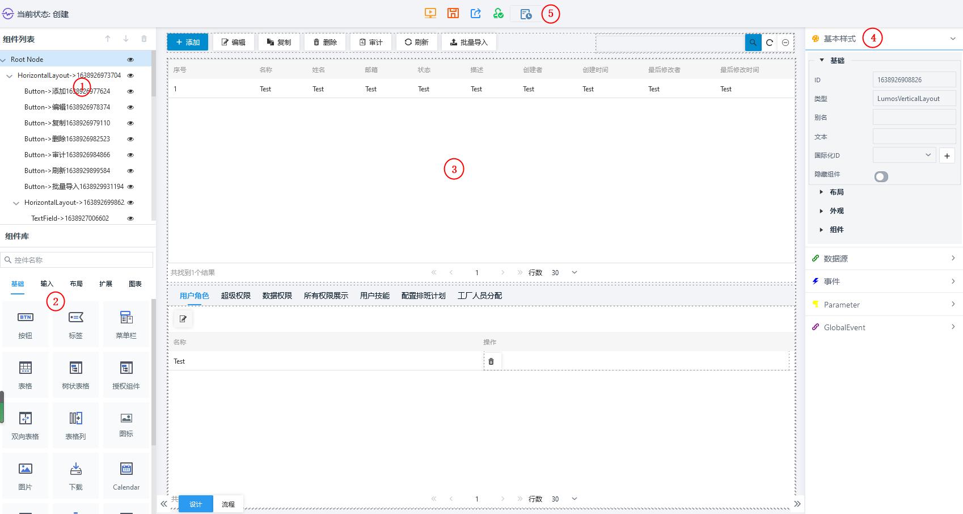Toggle visibility of Button 复制 node

[130, 123]
